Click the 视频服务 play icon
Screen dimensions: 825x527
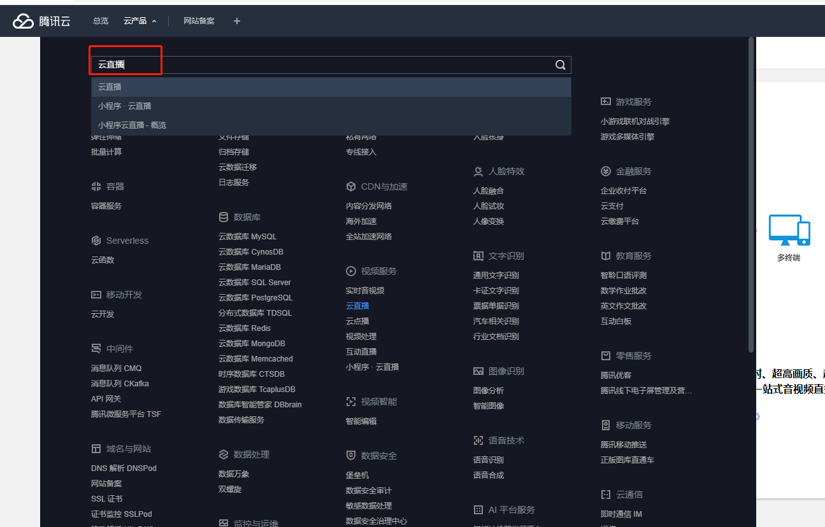pos(351,271)
